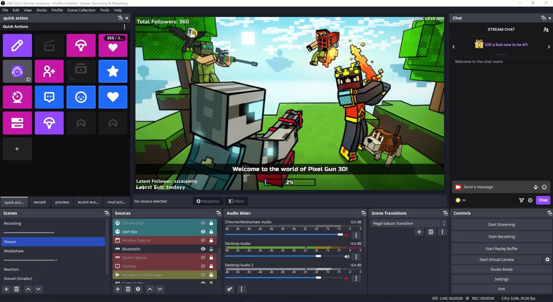Open the File menu
553x302 pixels.
coord(5,10)
